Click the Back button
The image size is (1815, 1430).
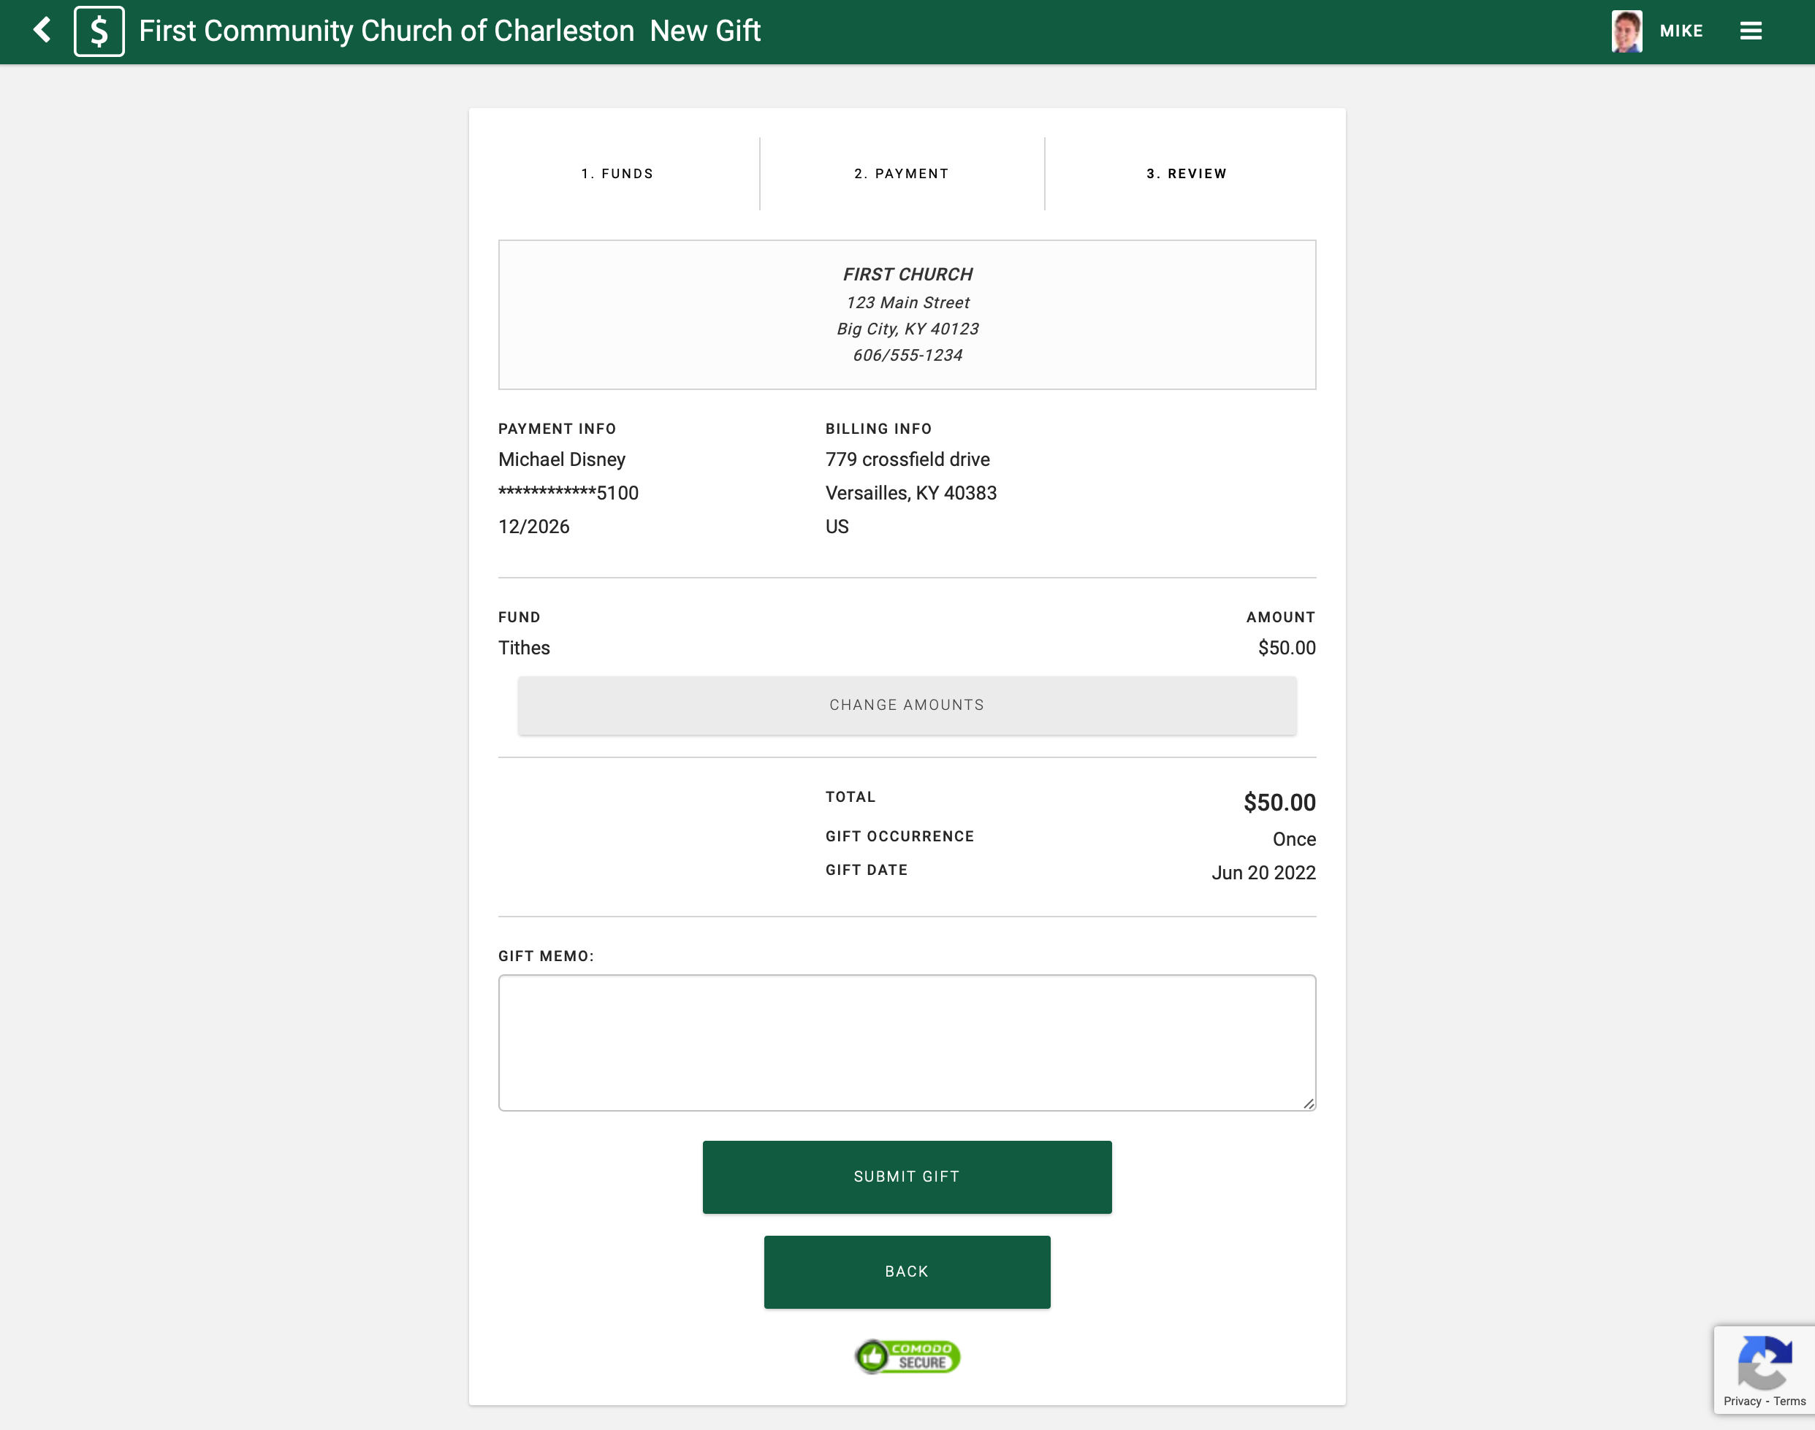(x=906, y=1271)
